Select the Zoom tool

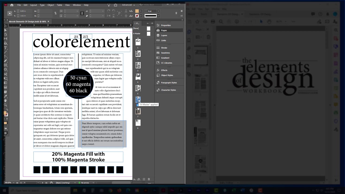coord(5,105)
